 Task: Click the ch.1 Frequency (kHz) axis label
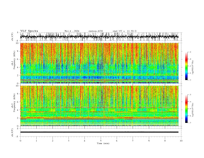tap(13, 60)
